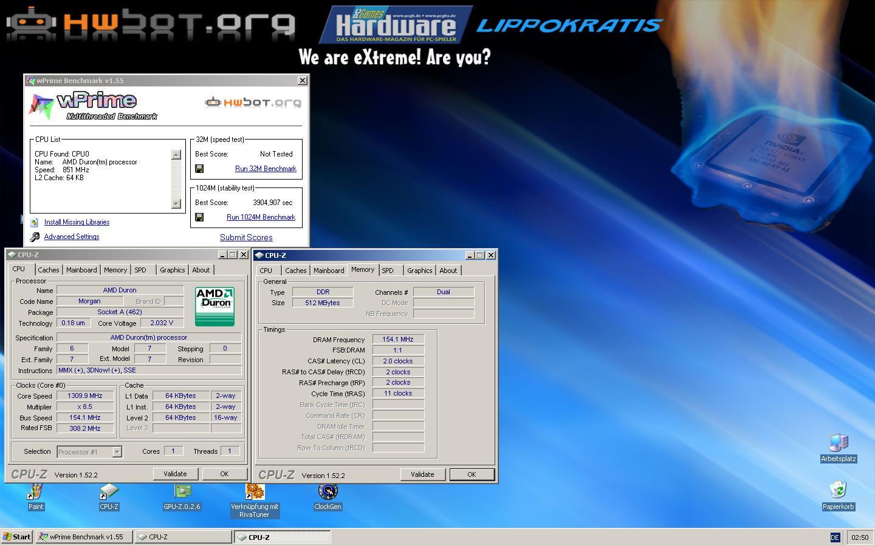The image size is (875, 546).
Task: Click the Multiplier x 8.5 field
Action: tap(85, 406)
